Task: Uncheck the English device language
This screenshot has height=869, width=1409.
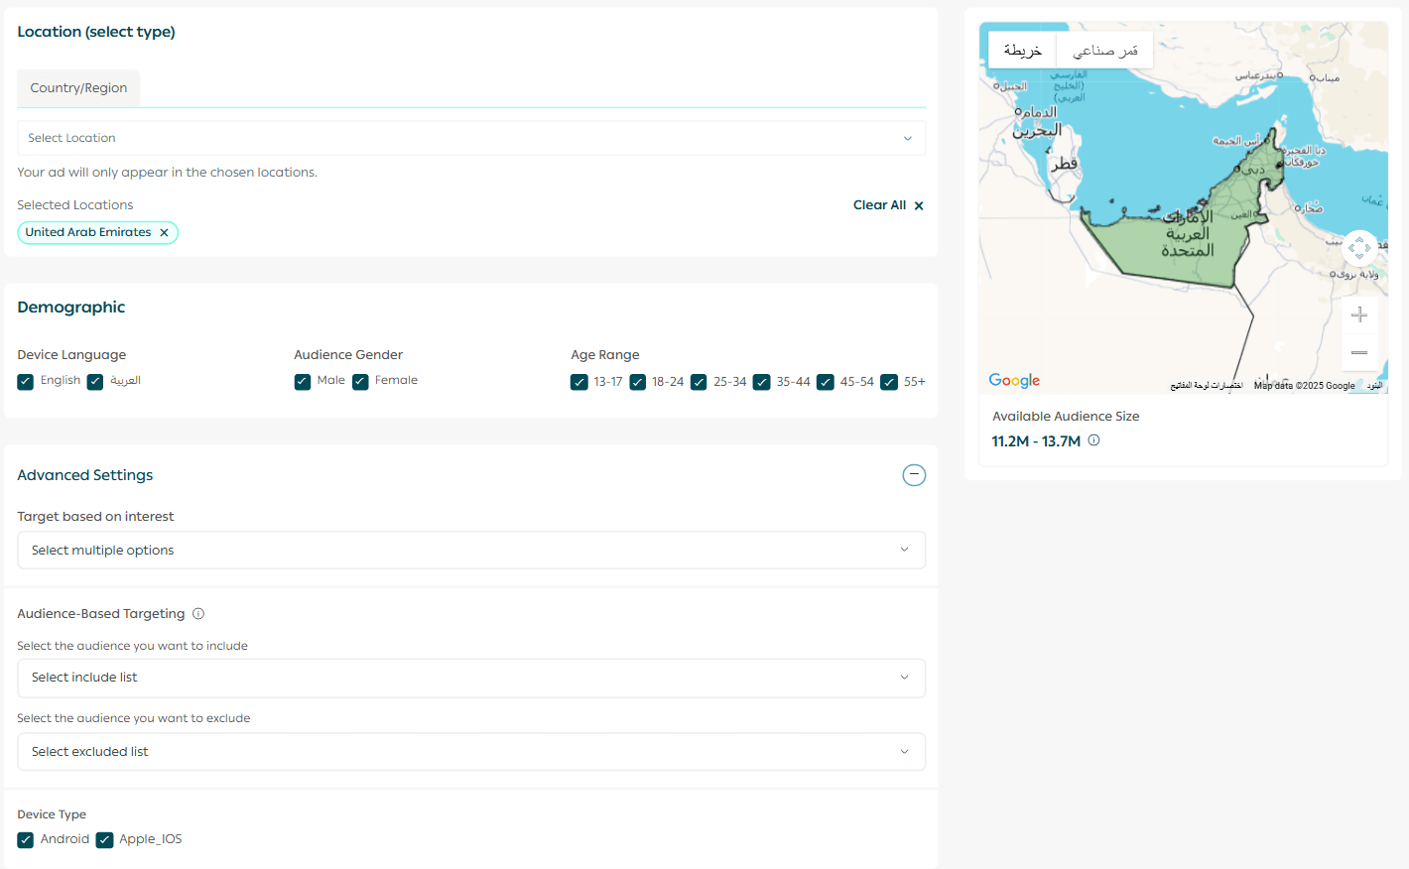Action: click(26, 382)
